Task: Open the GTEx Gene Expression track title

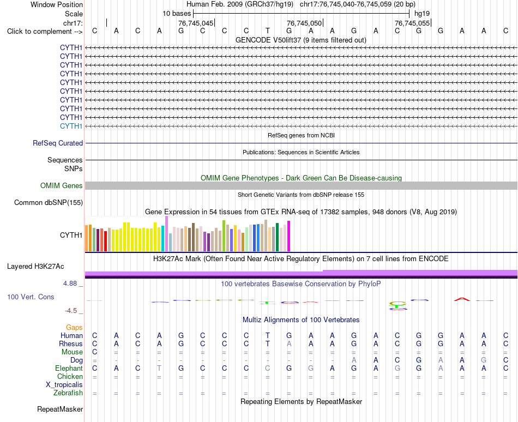Action: [x=301, y=212]
